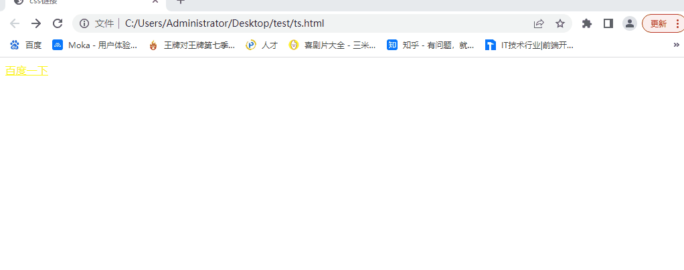Select the CSS链接 tab title
The image size is (684, 270).
click(x=44, y=2)
